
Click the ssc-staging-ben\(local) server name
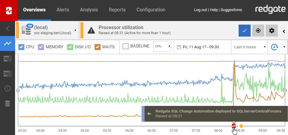point(52,33)
